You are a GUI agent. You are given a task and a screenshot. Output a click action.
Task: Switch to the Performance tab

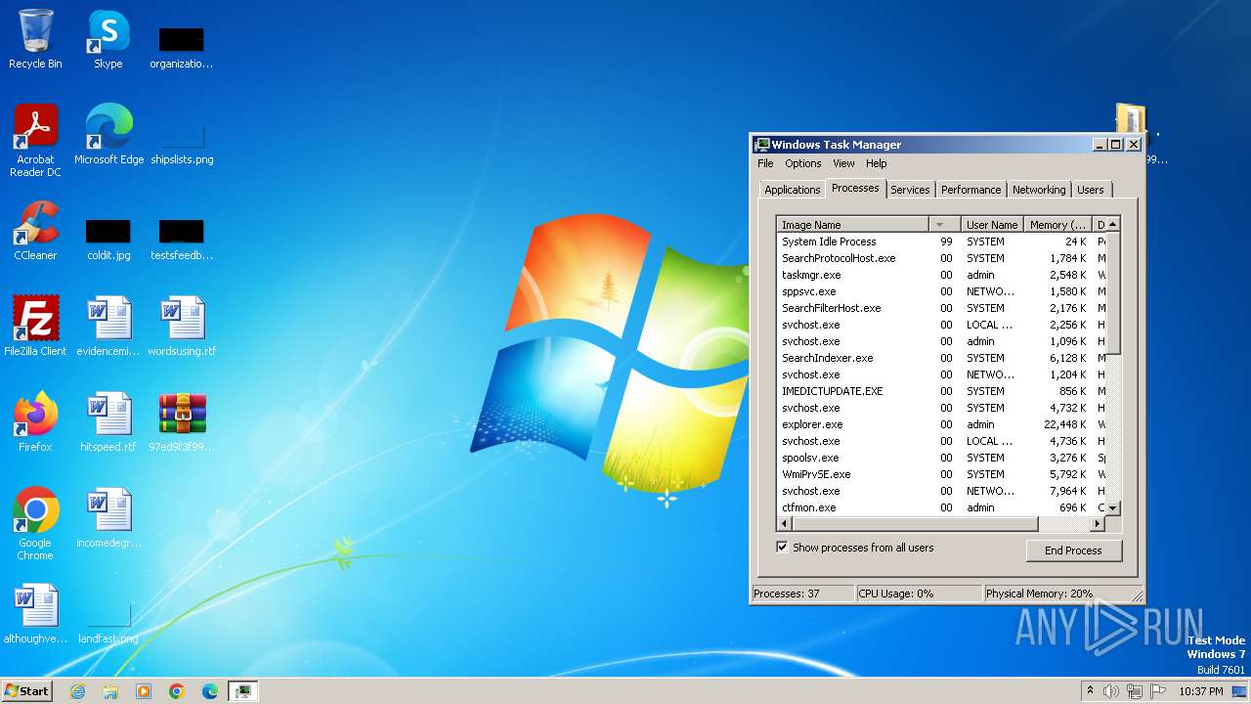tap(971, 190)
